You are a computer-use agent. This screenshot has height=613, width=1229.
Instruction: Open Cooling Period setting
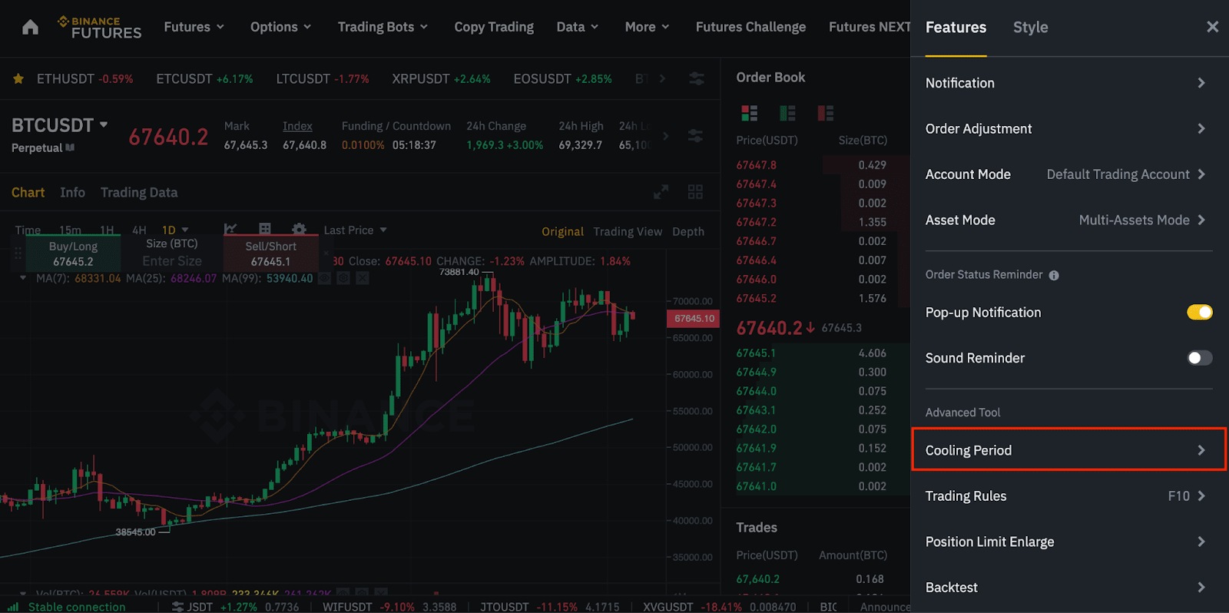[x=1068, y=450]
